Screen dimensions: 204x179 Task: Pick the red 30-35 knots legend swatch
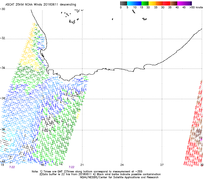point(167,3)
